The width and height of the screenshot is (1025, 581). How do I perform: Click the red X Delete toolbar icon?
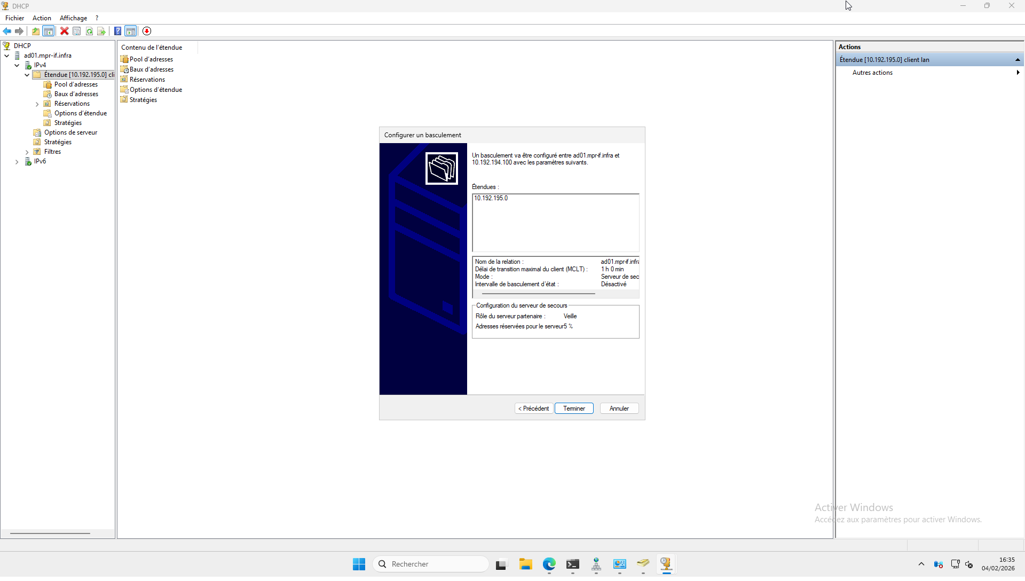click(x=64, y=31)
